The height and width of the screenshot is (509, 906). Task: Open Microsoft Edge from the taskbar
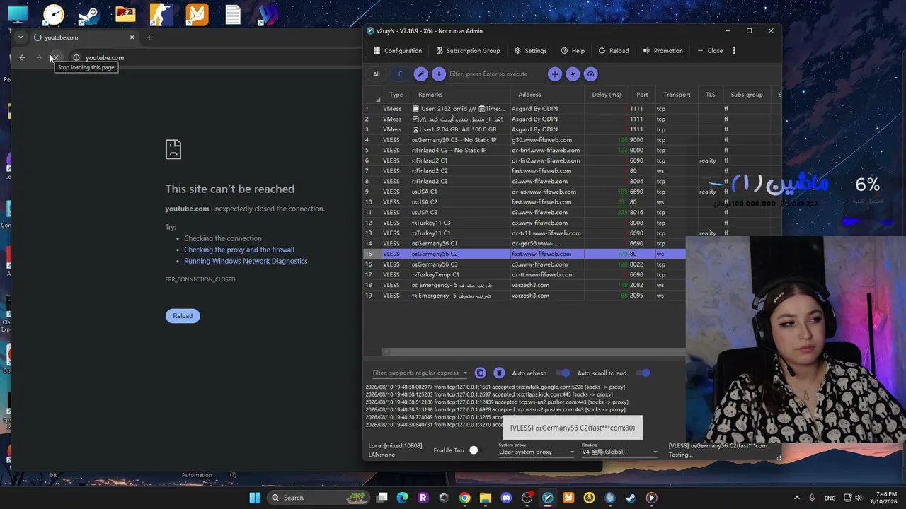pos(403,498)
